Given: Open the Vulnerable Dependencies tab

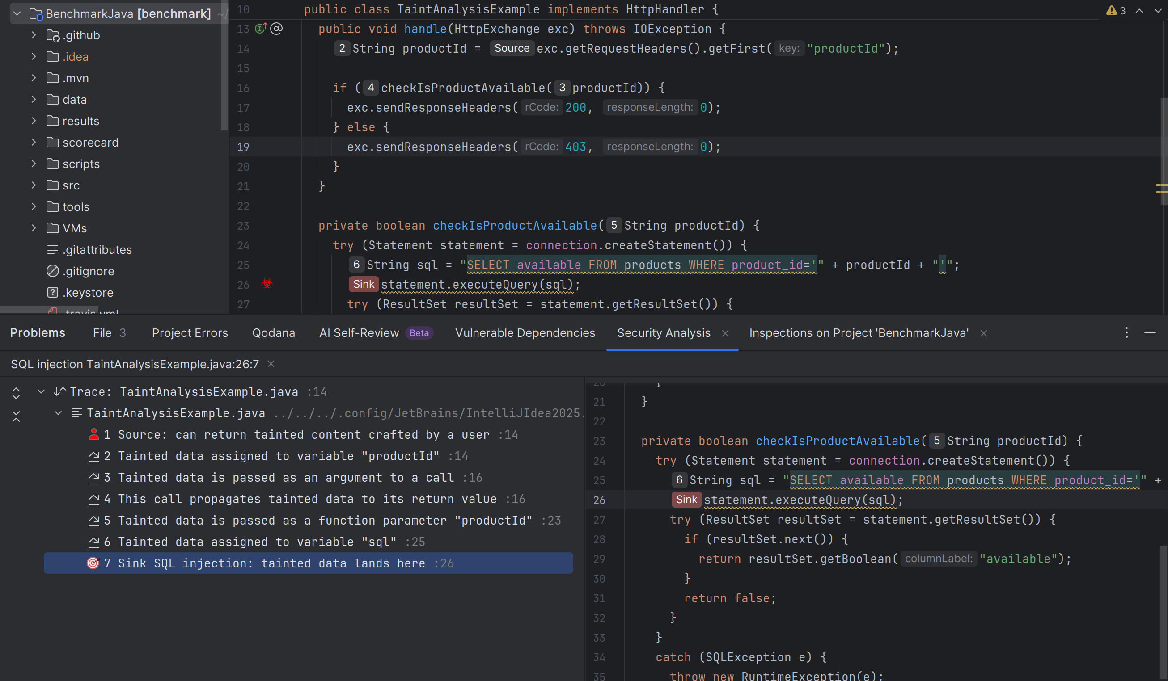Looking at the screenshot, I should (525, 332).
